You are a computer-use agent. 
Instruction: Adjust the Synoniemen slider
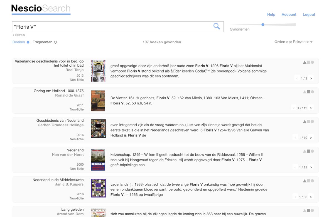pyautogui.click(x=263, y=24)
